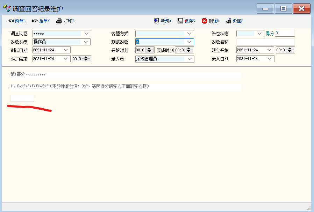314x212 pixels.
Task: Click the 返回 return icon
Action: coord(228,21)
